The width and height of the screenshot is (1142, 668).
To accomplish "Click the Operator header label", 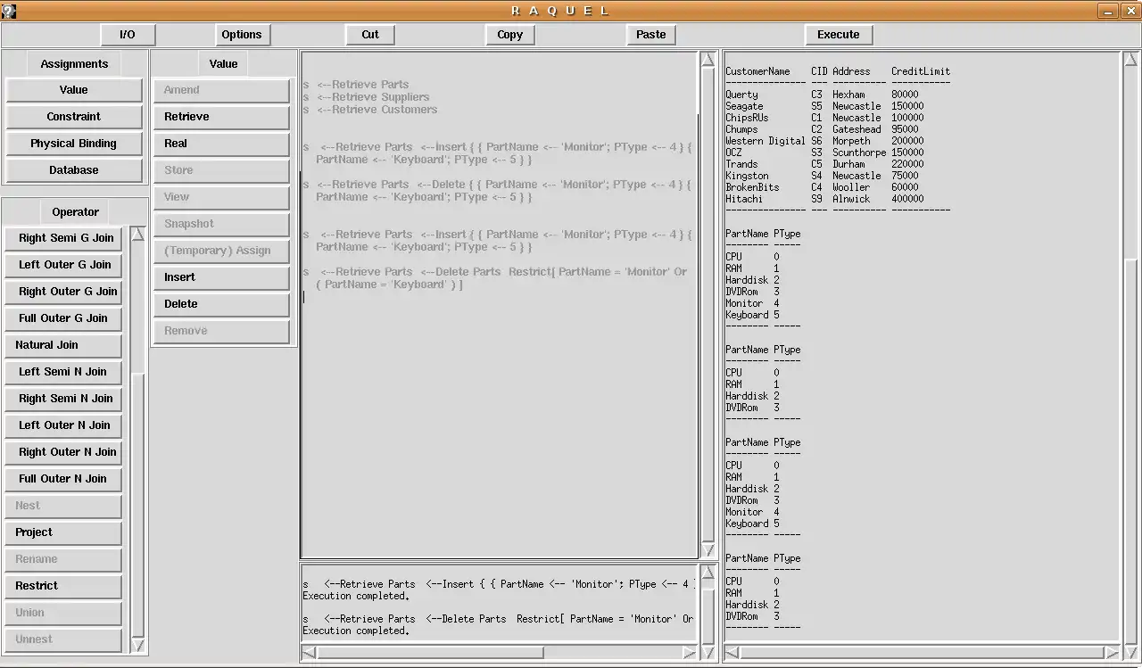I will click(76, 212).
